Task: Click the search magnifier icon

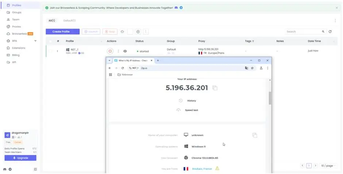Action: point(323,32)
